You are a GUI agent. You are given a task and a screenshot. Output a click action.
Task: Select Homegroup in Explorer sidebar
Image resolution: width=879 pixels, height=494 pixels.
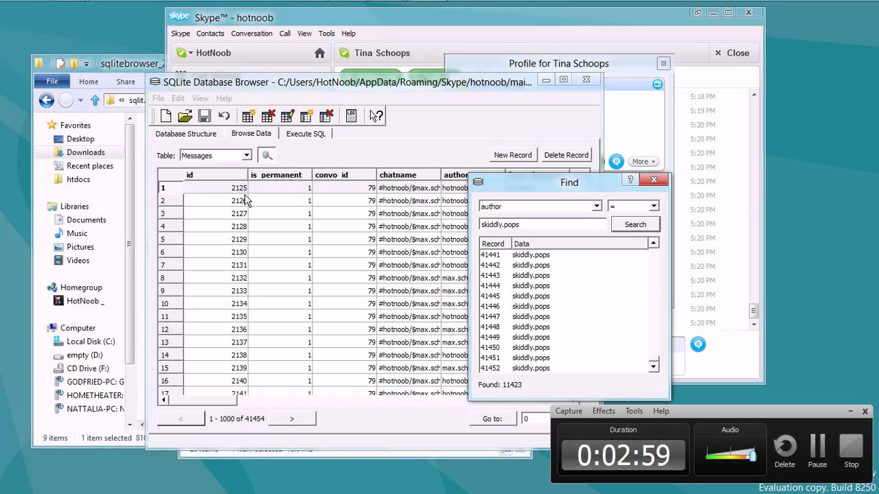coord(81,288)
